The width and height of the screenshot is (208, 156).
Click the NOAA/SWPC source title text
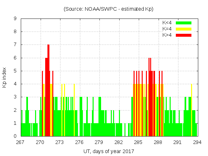coord(109,9)
